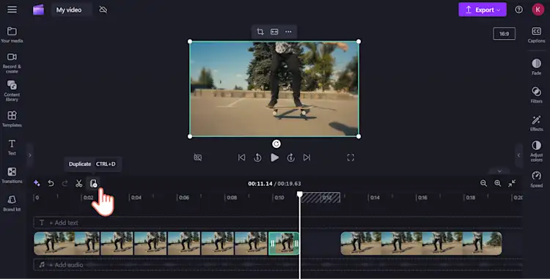Viewport: 550px width, 279px height.
Task: Click the hatched gap region on ruler
Action: pyautogui.click(x=320, y=198)
